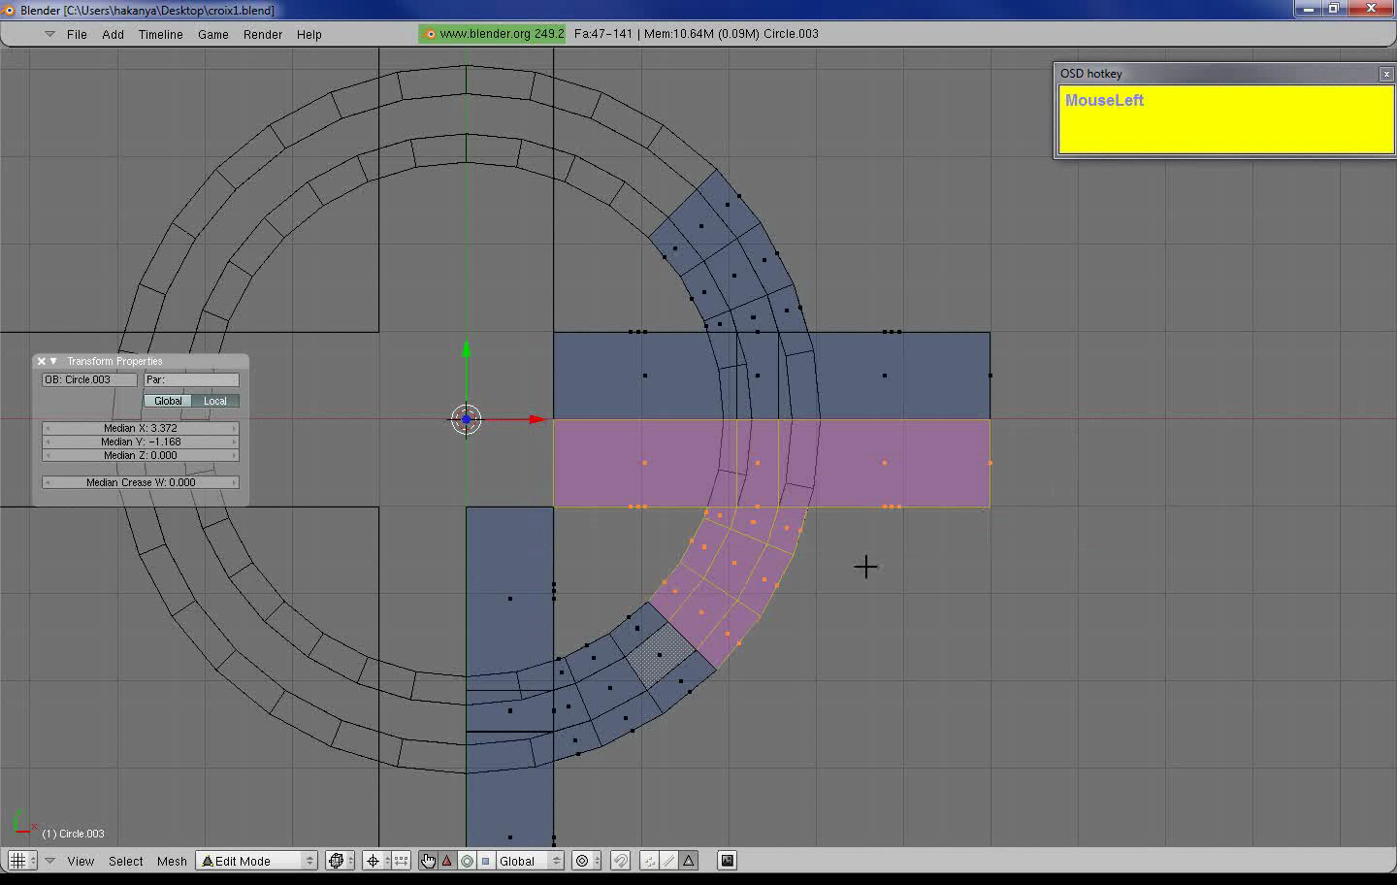Collapse the 3D view header menus triangle

pyautogui.click(x=49, y=861)
